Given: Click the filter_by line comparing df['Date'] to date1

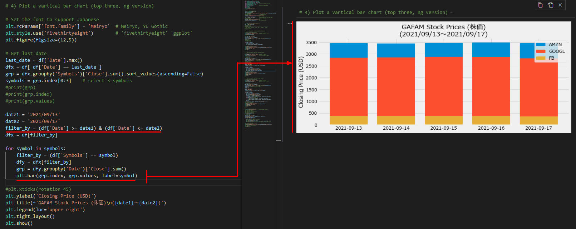Looking at the screenshot, I should point(84,128).
